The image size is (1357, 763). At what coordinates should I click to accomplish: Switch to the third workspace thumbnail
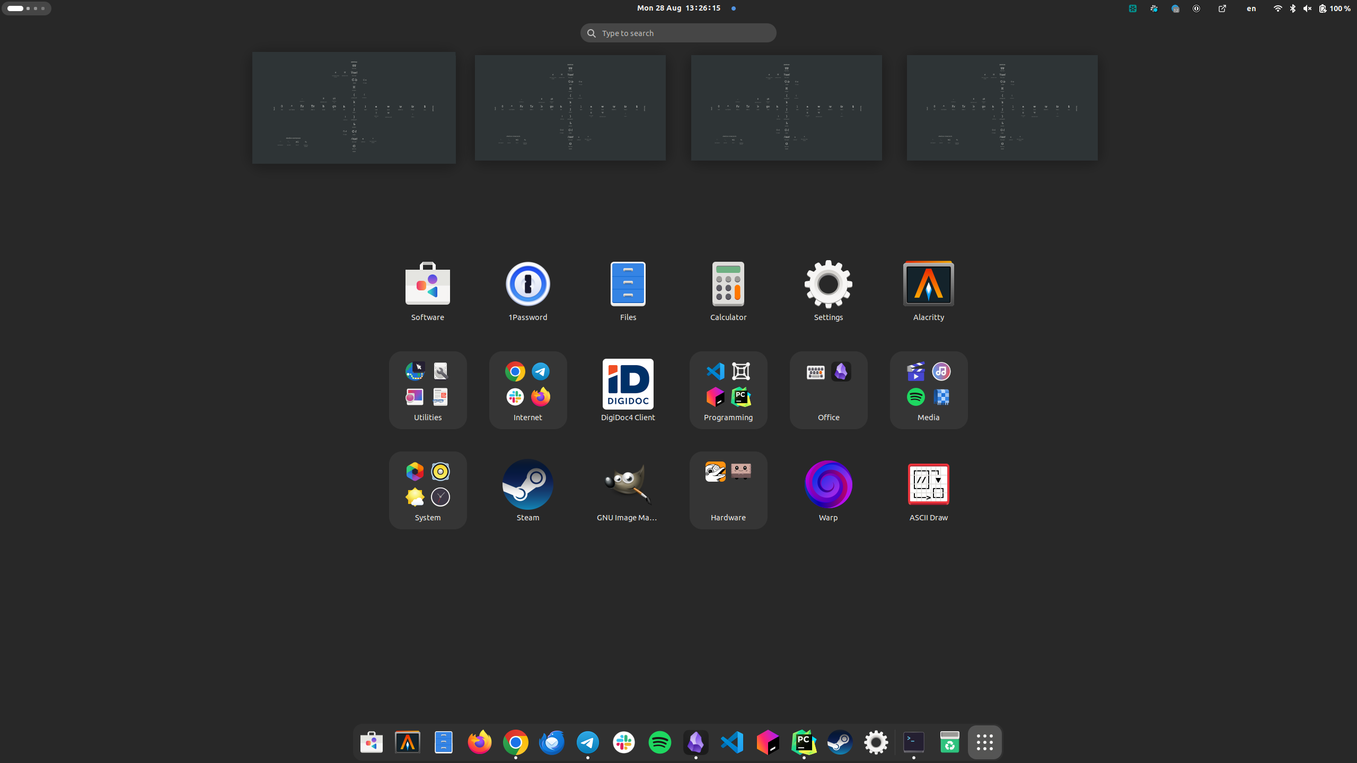pyautogui.click(x=787, y=108)
